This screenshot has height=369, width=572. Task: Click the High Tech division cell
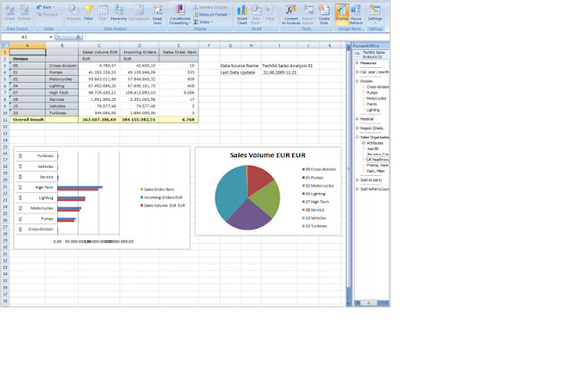coord(62,93)
